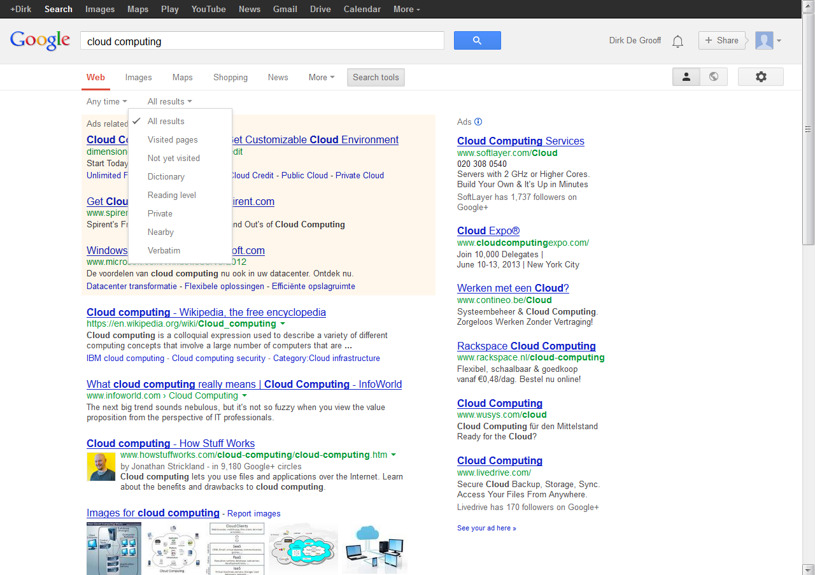This screenshot has width=815, height=575.
Task: Open the Shopping search tab
Action: [230, 77]
